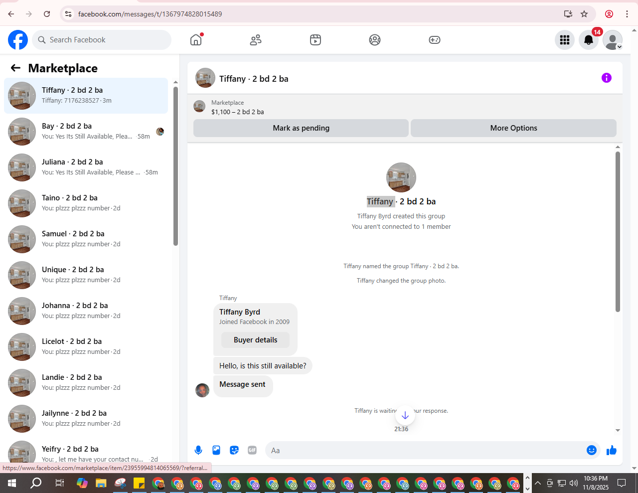The height and width of the screenshot is (493, 638).
Task: Open the Juliana · 2 bd 2 ba conversation
Action: [x=86, y=167]
